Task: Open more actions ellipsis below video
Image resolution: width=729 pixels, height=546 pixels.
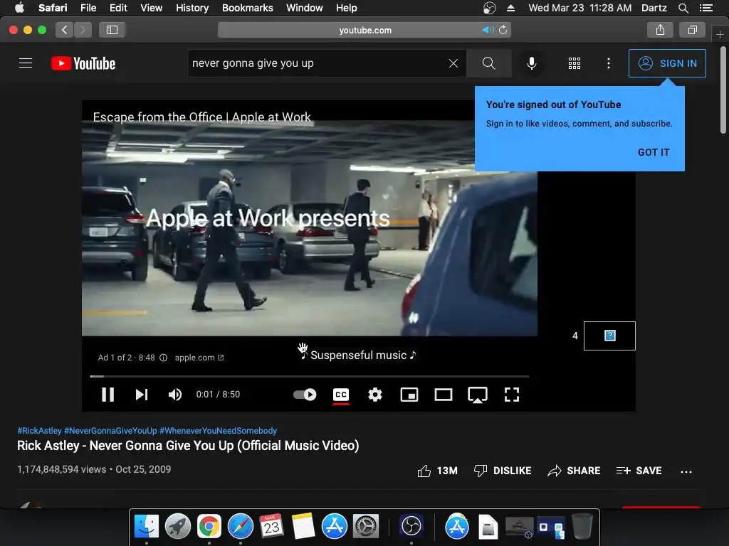Action: 686,472
